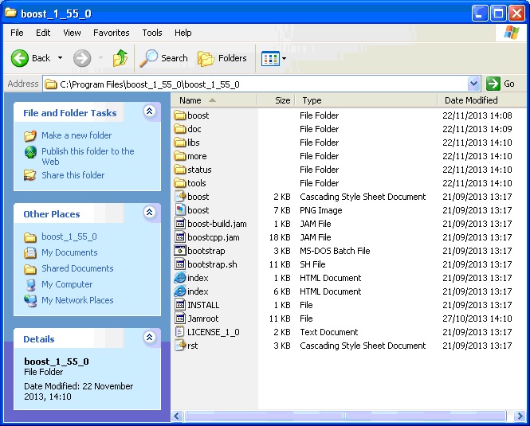Image resolution: width=530 pixels, height=426 pixels.
Task: Open the File menu
Action: [x=17, y=33]
